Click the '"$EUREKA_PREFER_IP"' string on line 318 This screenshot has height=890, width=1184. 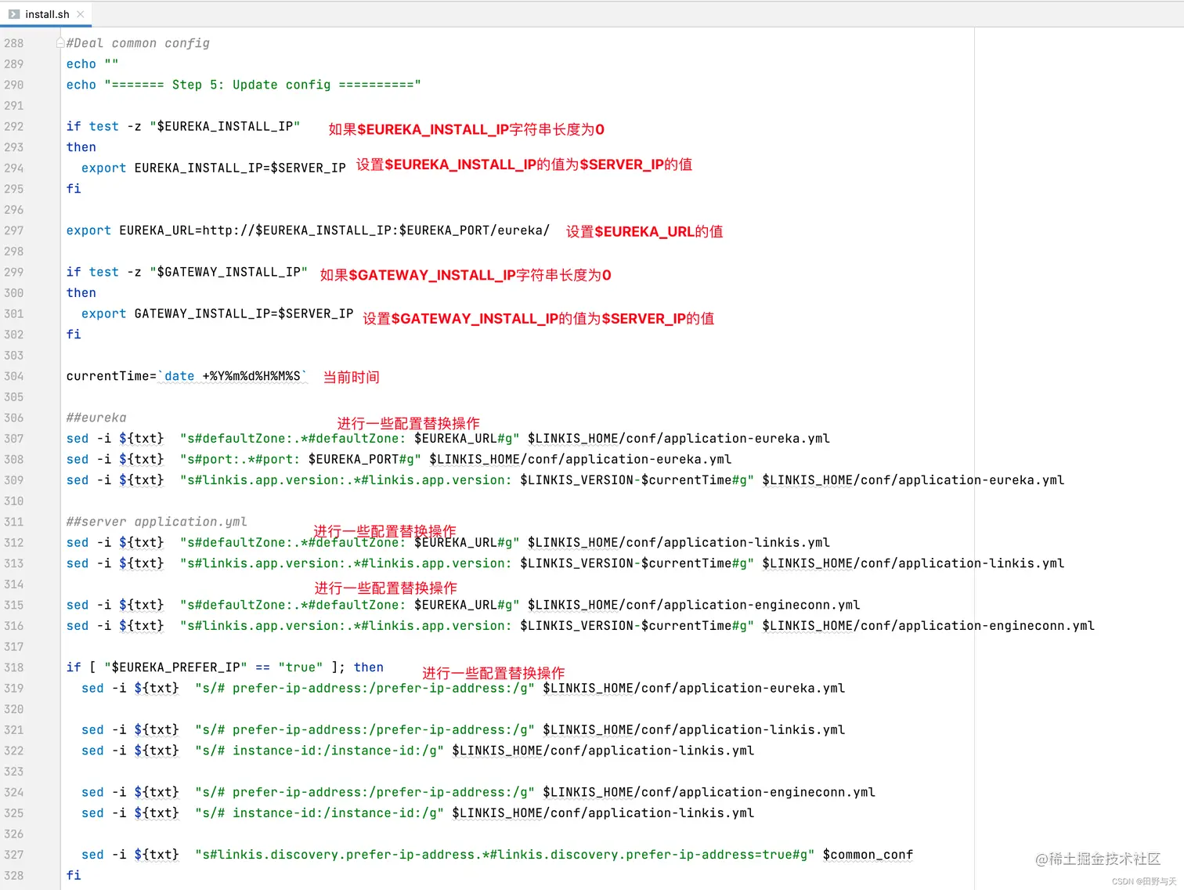[x=175, y=667]
